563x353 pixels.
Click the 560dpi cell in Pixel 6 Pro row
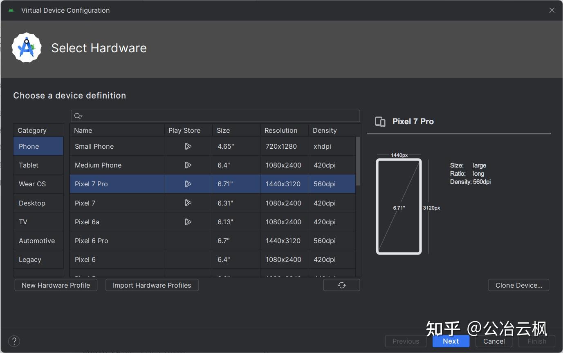[x=332, y=241]
